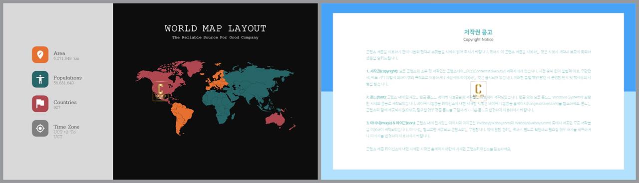Select the '927' countries value
Screen dimensions: 639x183
click(57, 108)
